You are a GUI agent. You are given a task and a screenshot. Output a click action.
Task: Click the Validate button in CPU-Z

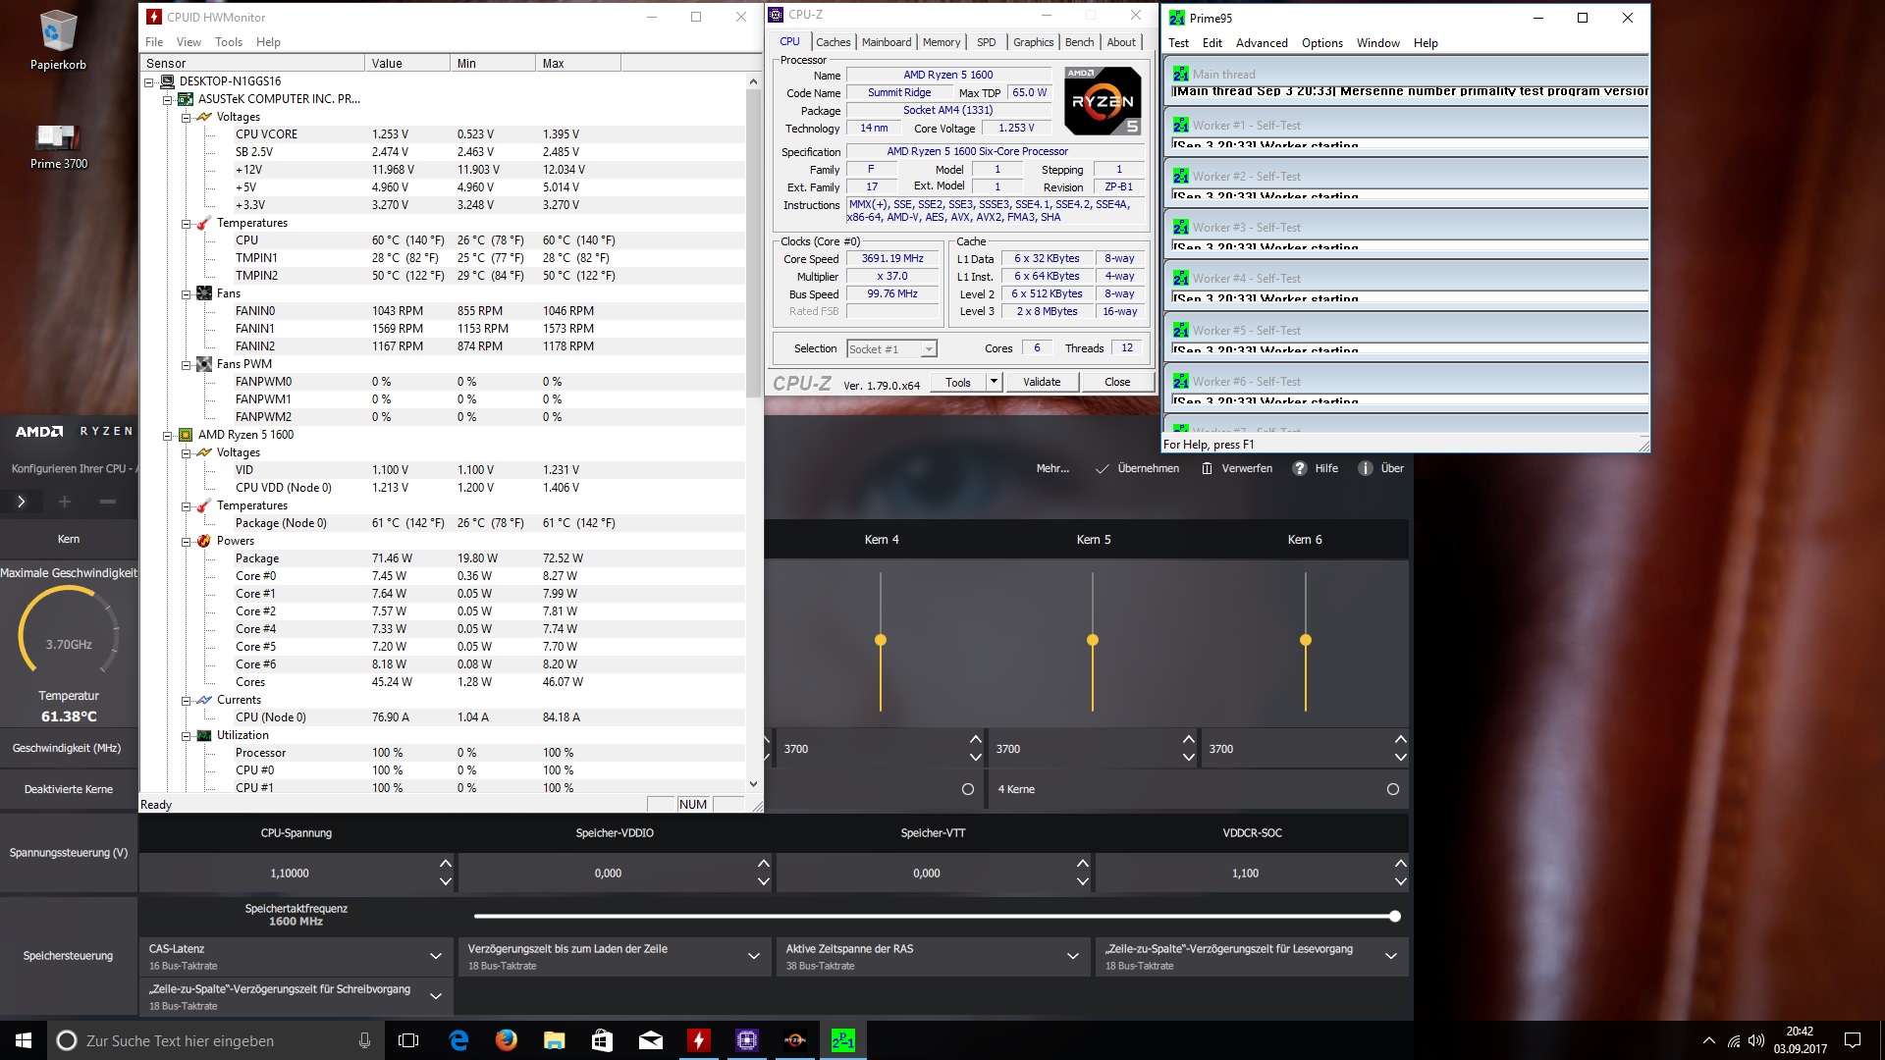pos(1042,382)
